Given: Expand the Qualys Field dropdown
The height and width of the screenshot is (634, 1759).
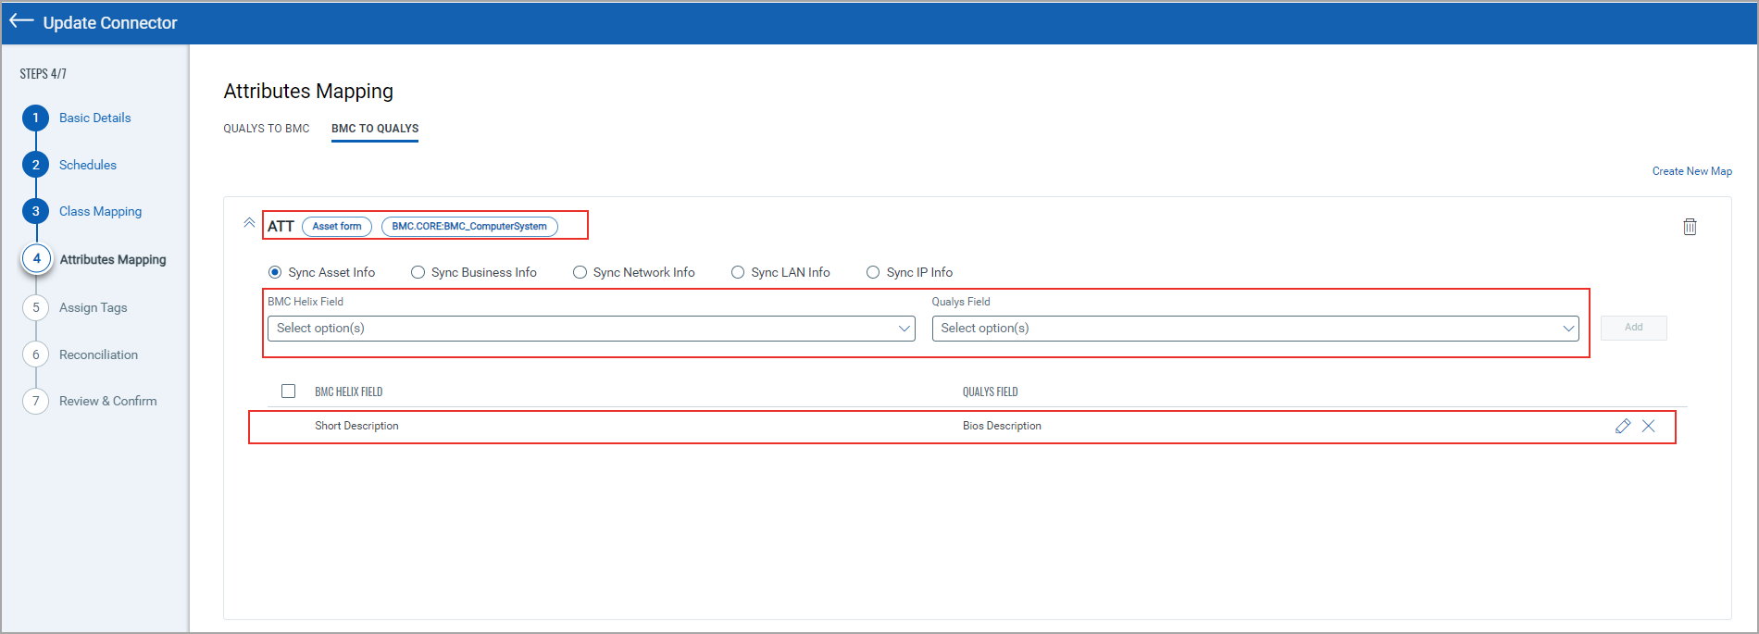Looking at the screenshot, I should [1254, 329].
